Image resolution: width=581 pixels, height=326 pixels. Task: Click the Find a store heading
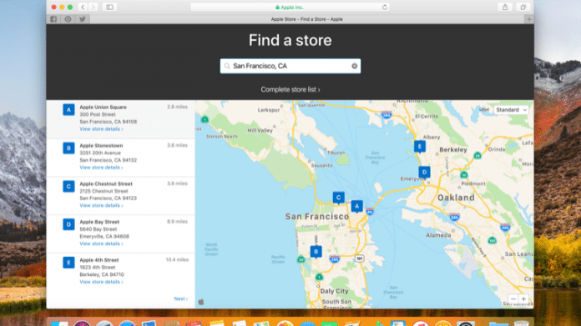(x=290, y=40)
